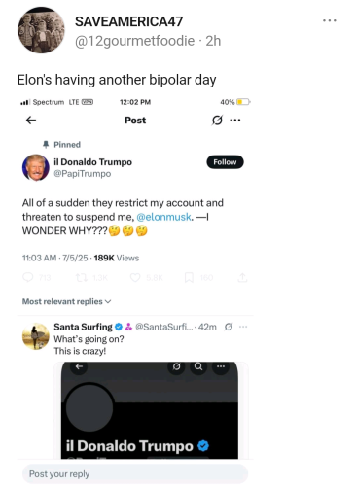
Task: Click the search icon in embedded profile screenshot
Action: pos(198,366)
